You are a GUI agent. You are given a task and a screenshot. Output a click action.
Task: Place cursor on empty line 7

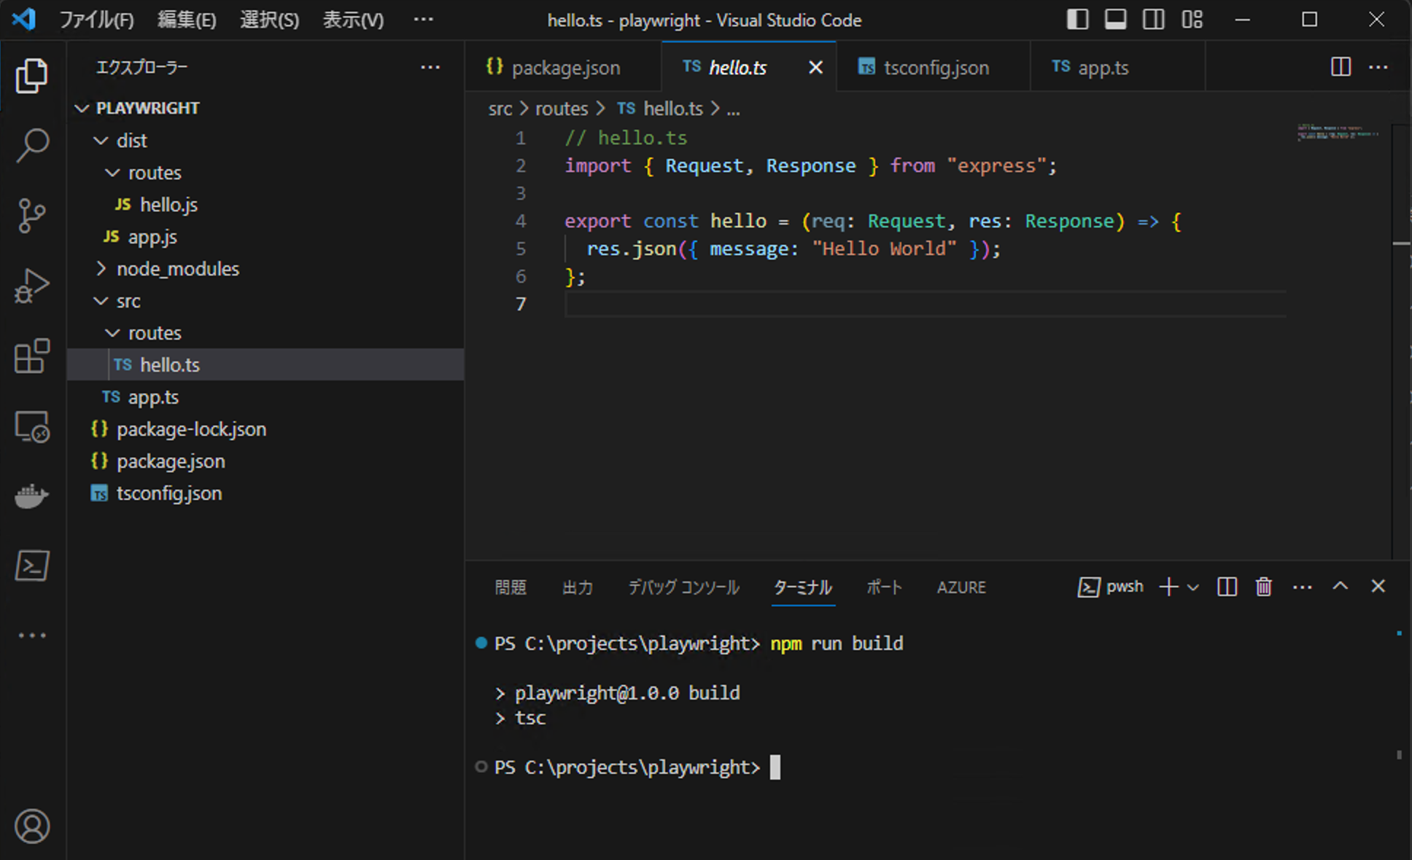[925, 304]
